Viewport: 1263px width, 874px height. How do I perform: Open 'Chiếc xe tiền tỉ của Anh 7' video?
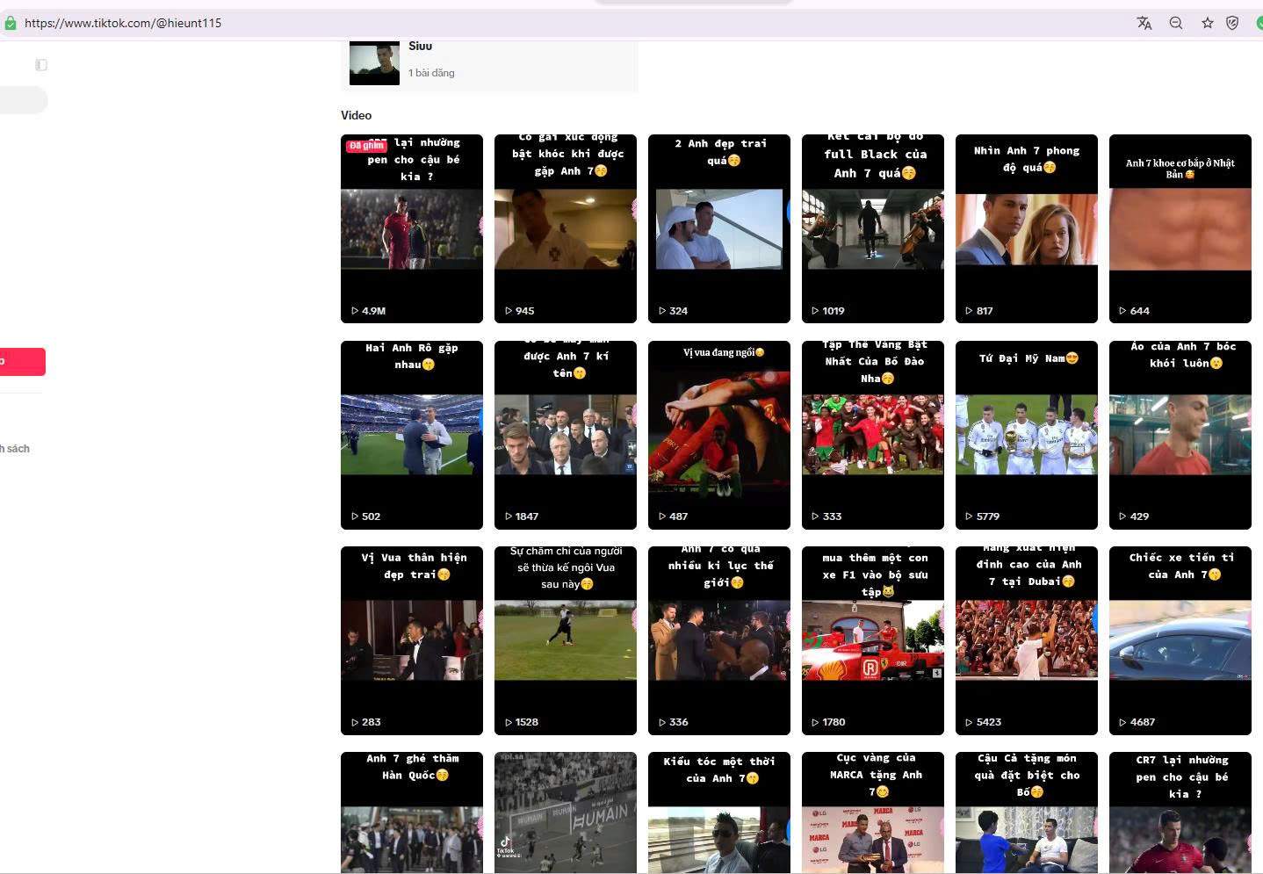click(1180, 640)
